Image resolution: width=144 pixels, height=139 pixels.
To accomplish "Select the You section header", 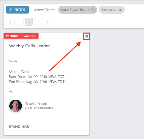I will pyautogui.click(x=11, y=91).
